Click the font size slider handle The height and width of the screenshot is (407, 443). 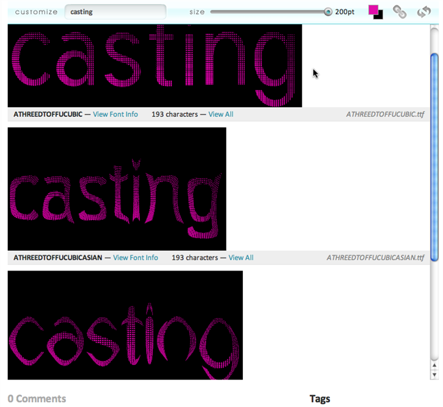coord(328,12)
